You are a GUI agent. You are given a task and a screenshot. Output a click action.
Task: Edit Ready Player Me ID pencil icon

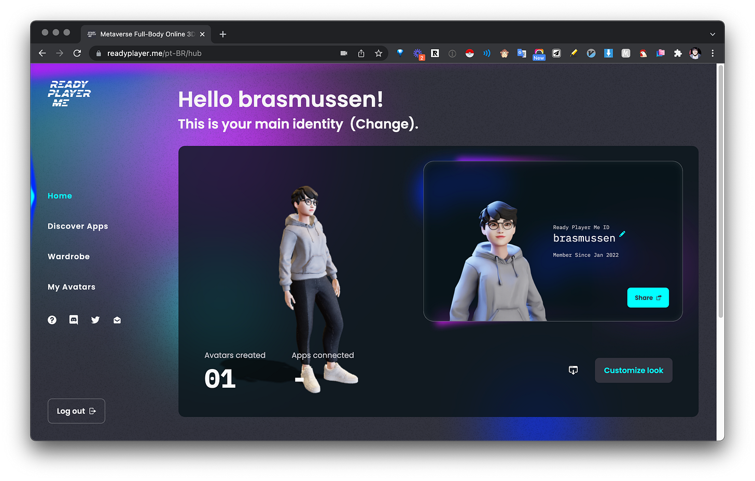click(622, 234)
